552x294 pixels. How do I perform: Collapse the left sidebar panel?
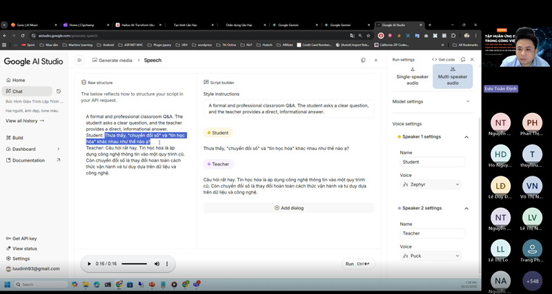79,61
